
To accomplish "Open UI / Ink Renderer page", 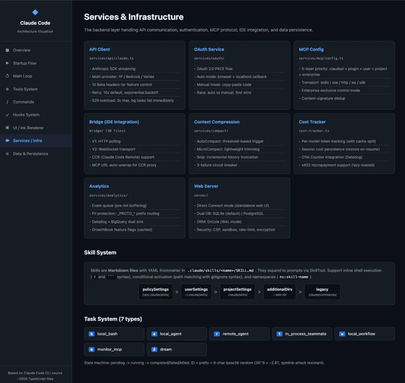I will click(36, 128).
